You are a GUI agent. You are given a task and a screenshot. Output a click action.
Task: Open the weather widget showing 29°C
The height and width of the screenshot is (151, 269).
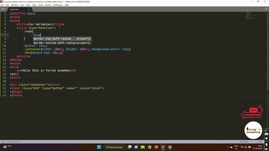pos(7,146)
